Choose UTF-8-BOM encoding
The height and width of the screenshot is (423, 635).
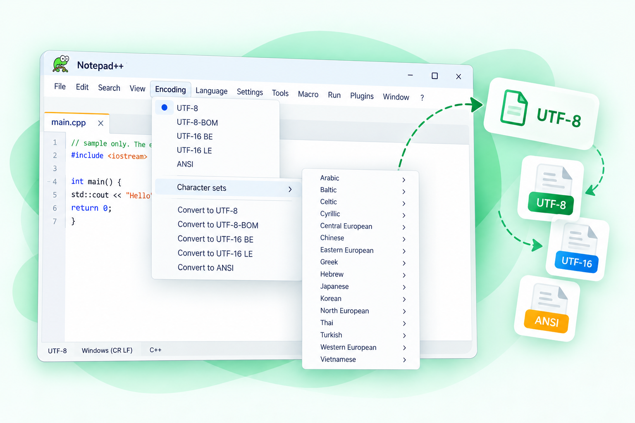(x=197, y=122)
